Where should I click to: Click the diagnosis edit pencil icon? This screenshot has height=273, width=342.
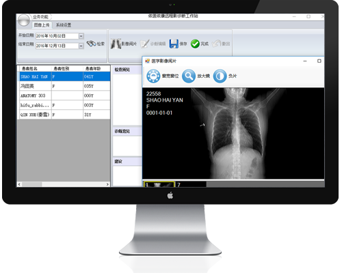pyautogui.click(x=144, y=44)
